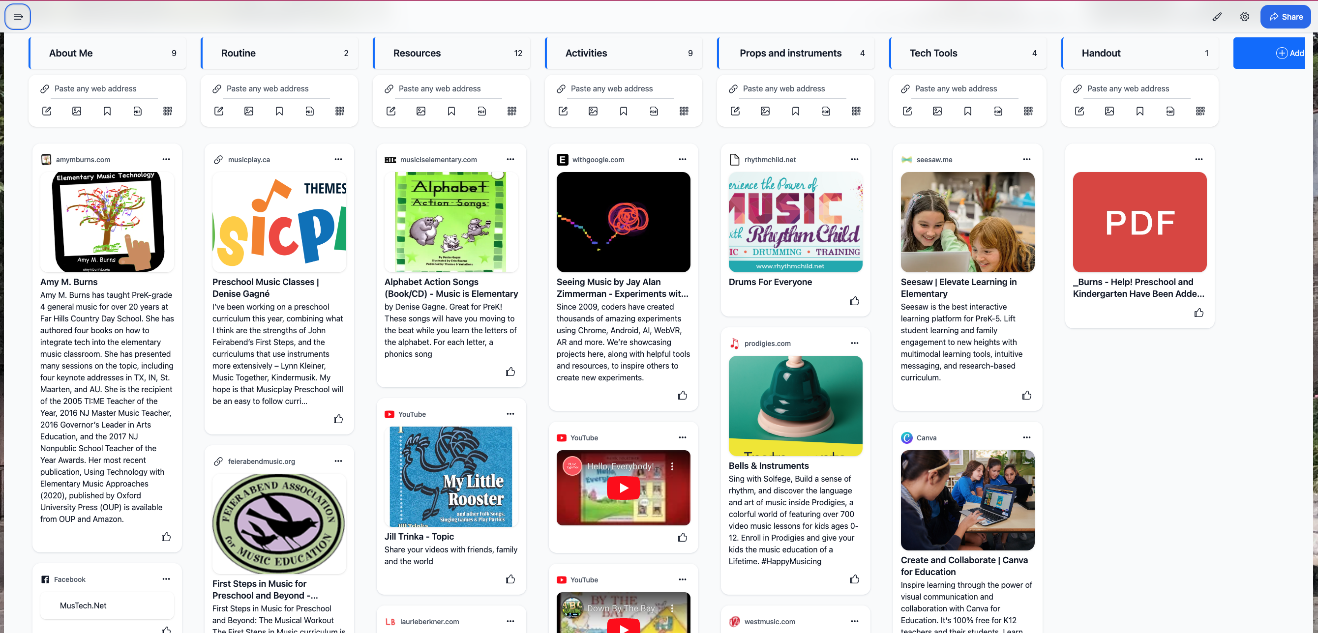Open options menu on musiciselementary.com card
This screenshot has height=633, width=1318.
pos(510,159)
